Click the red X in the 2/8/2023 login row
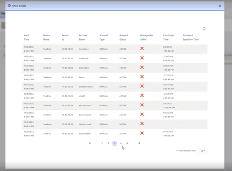Image resolution: width=232 pixels, height=171 pixels. click(x=142, y=48)
